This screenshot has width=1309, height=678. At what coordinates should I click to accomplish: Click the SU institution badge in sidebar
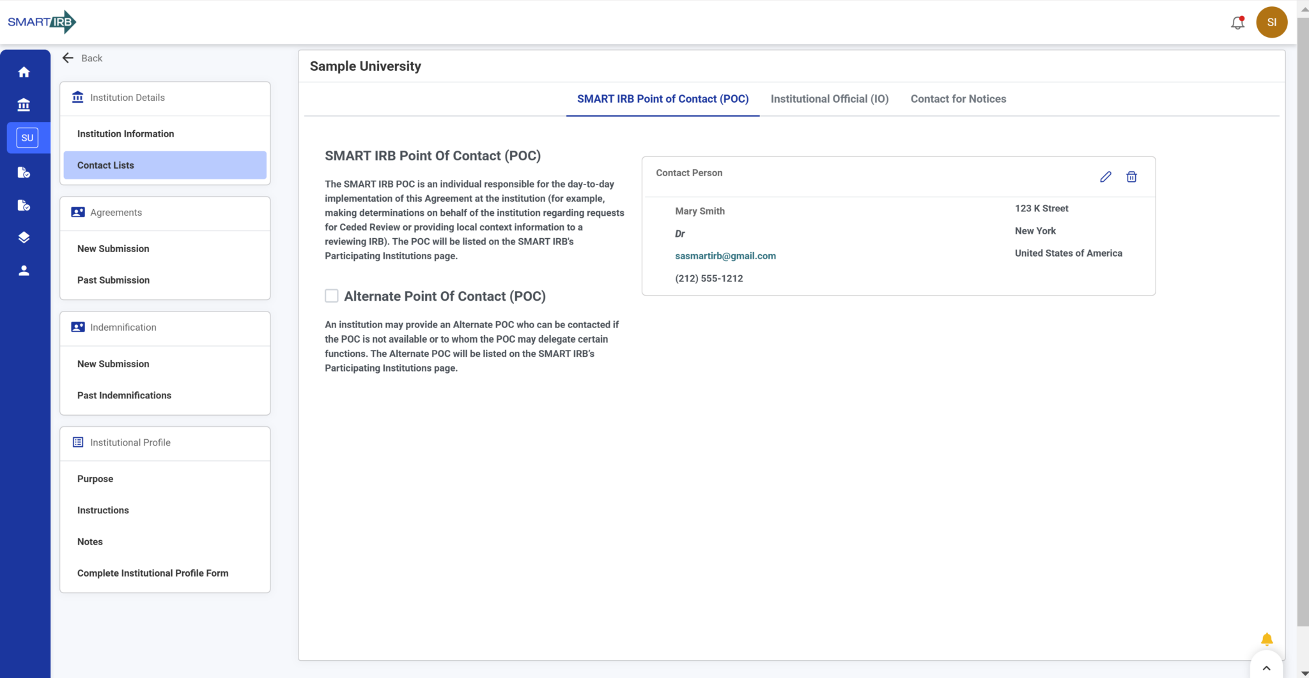[x=27, y=137]
